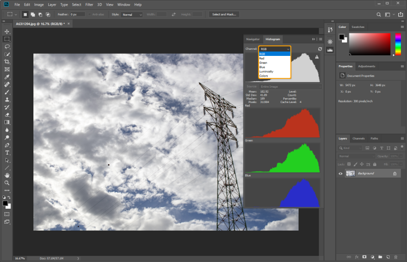
Task: Click the histogram cached data warning icon
Action: point(317,57)
